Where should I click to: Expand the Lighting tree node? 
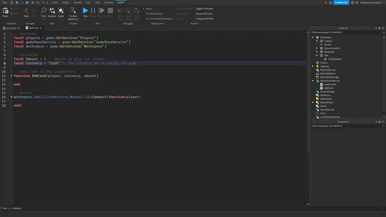point(313,66)
